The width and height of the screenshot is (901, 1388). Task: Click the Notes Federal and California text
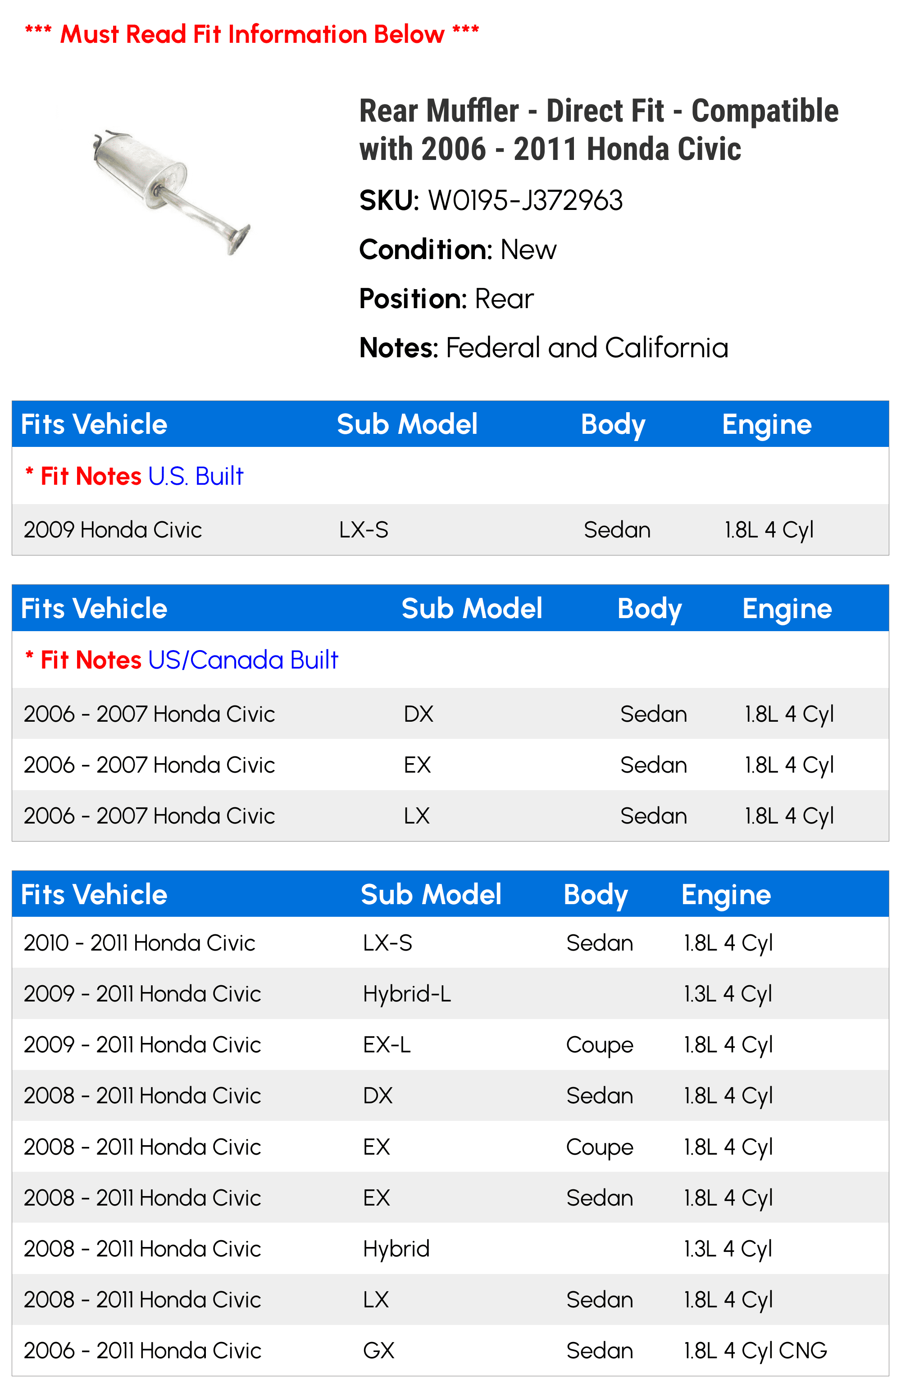543,348
